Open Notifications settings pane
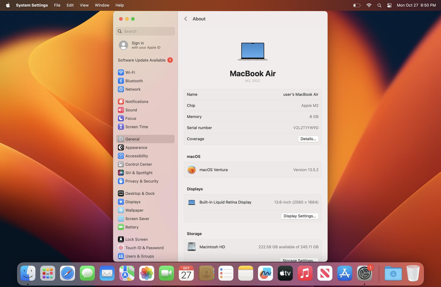This screenshot has height=287, width=441. pos(136,102)
